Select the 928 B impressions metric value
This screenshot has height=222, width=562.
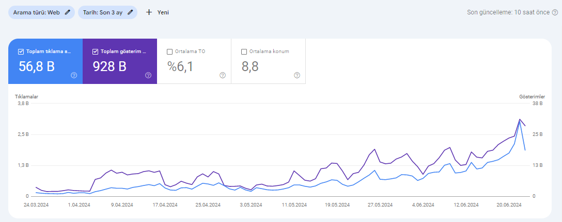point(110,66)
